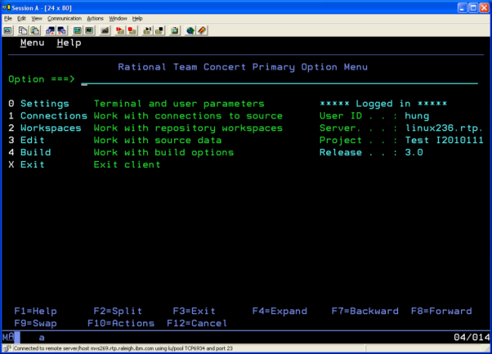Maximize the Session A window
492x354 pixels.
pyautogui.click(x=473, y=8)
